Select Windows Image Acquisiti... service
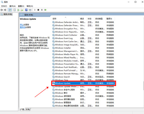The image size is (144, 114). click(x=83, y=45)
